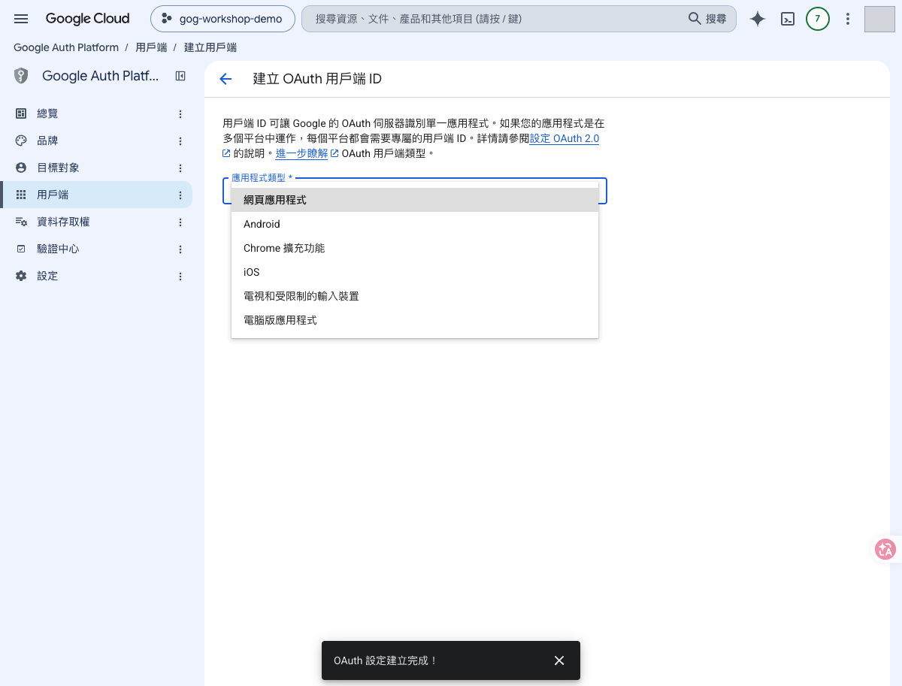Click the 應用程式類型 dropdown field

coord(415,191)
